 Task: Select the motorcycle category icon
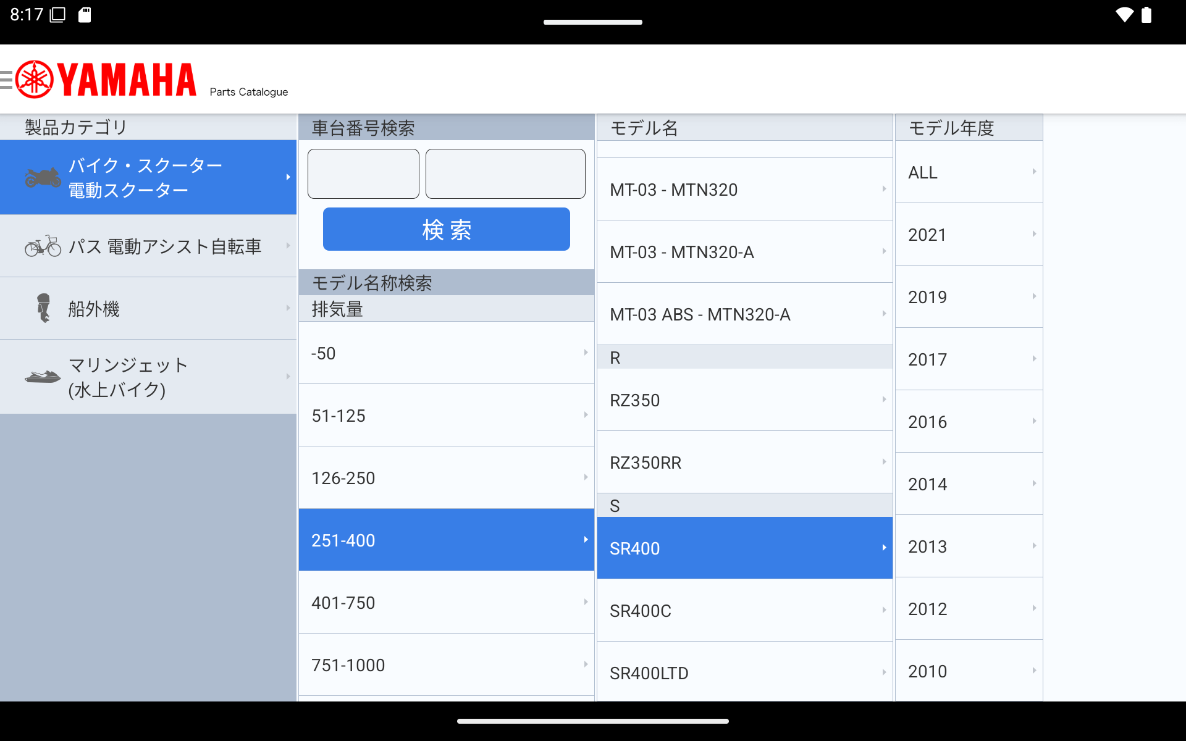(43, 178)
